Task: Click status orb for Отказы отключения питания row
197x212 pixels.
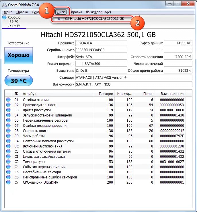Action: pos(8,151)
